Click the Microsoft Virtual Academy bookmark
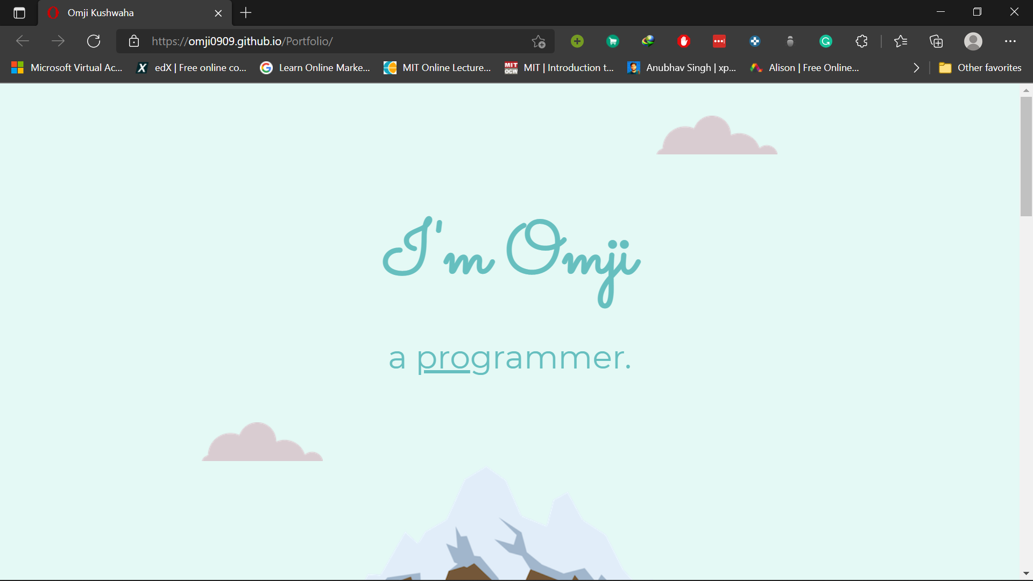This screenshot has height=581, width=1033. coord(67,68)
